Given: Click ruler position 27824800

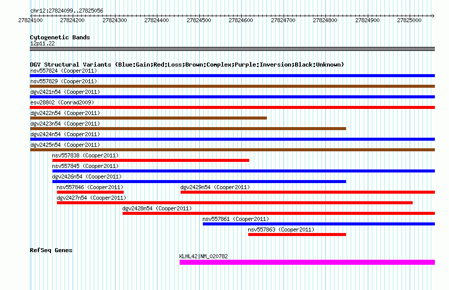Looking at the screenshot, I should tap(325, 20).
